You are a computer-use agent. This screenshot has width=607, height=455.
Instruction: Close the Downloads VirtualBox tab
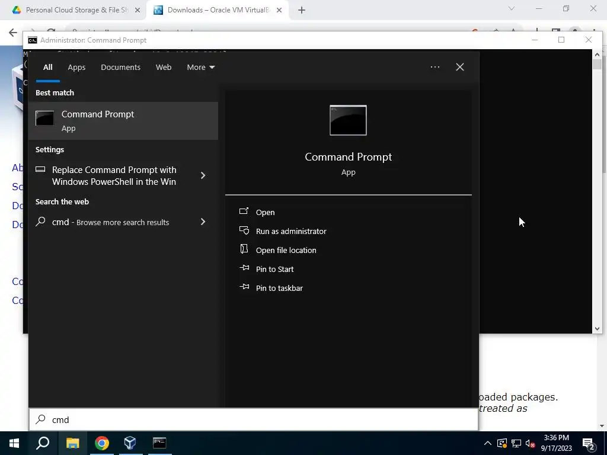279,11
